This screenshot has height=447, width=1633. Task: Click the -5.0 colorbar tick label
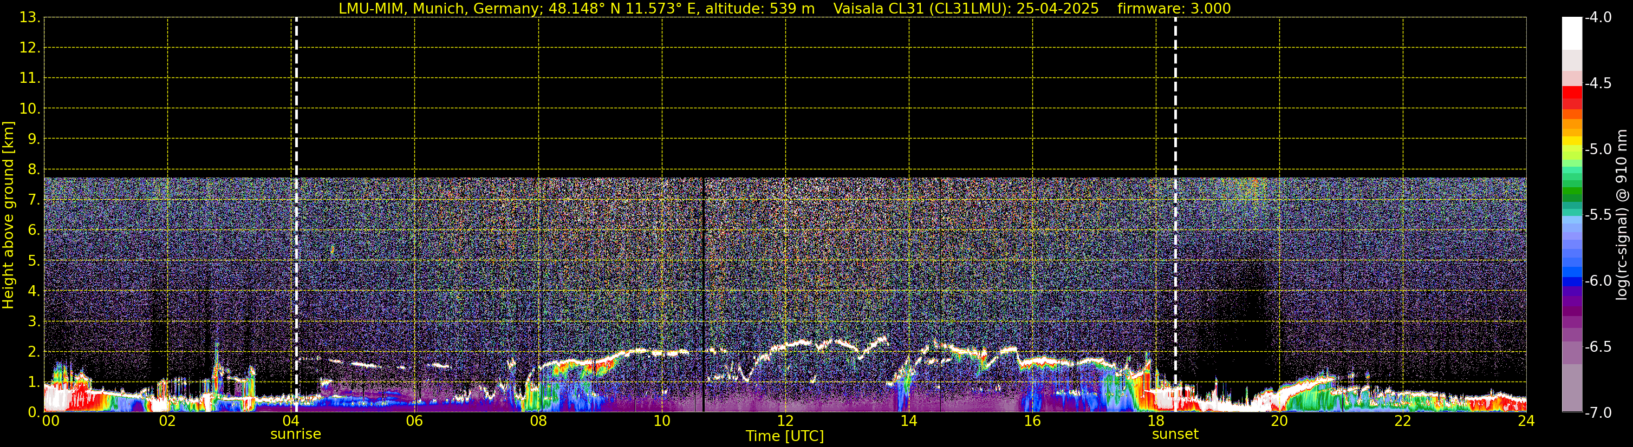tap(1597, 149)
